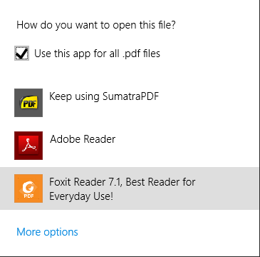Select the 'Adobe Reader' text entry

pyautogui.click(x=83, y=139)
